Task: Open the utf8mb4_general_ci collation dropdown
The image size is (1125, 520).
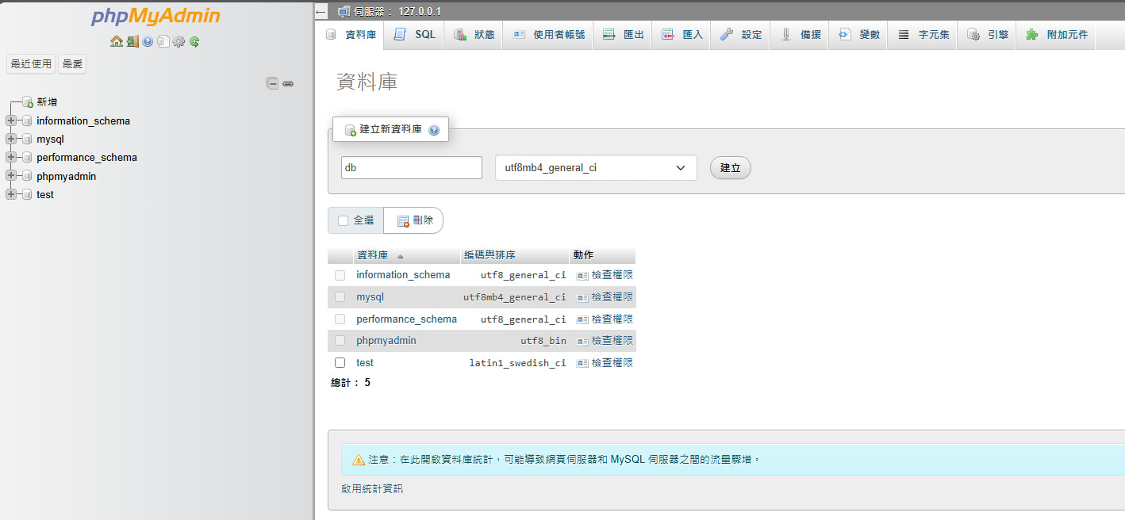Action: [x=596, y=168]
